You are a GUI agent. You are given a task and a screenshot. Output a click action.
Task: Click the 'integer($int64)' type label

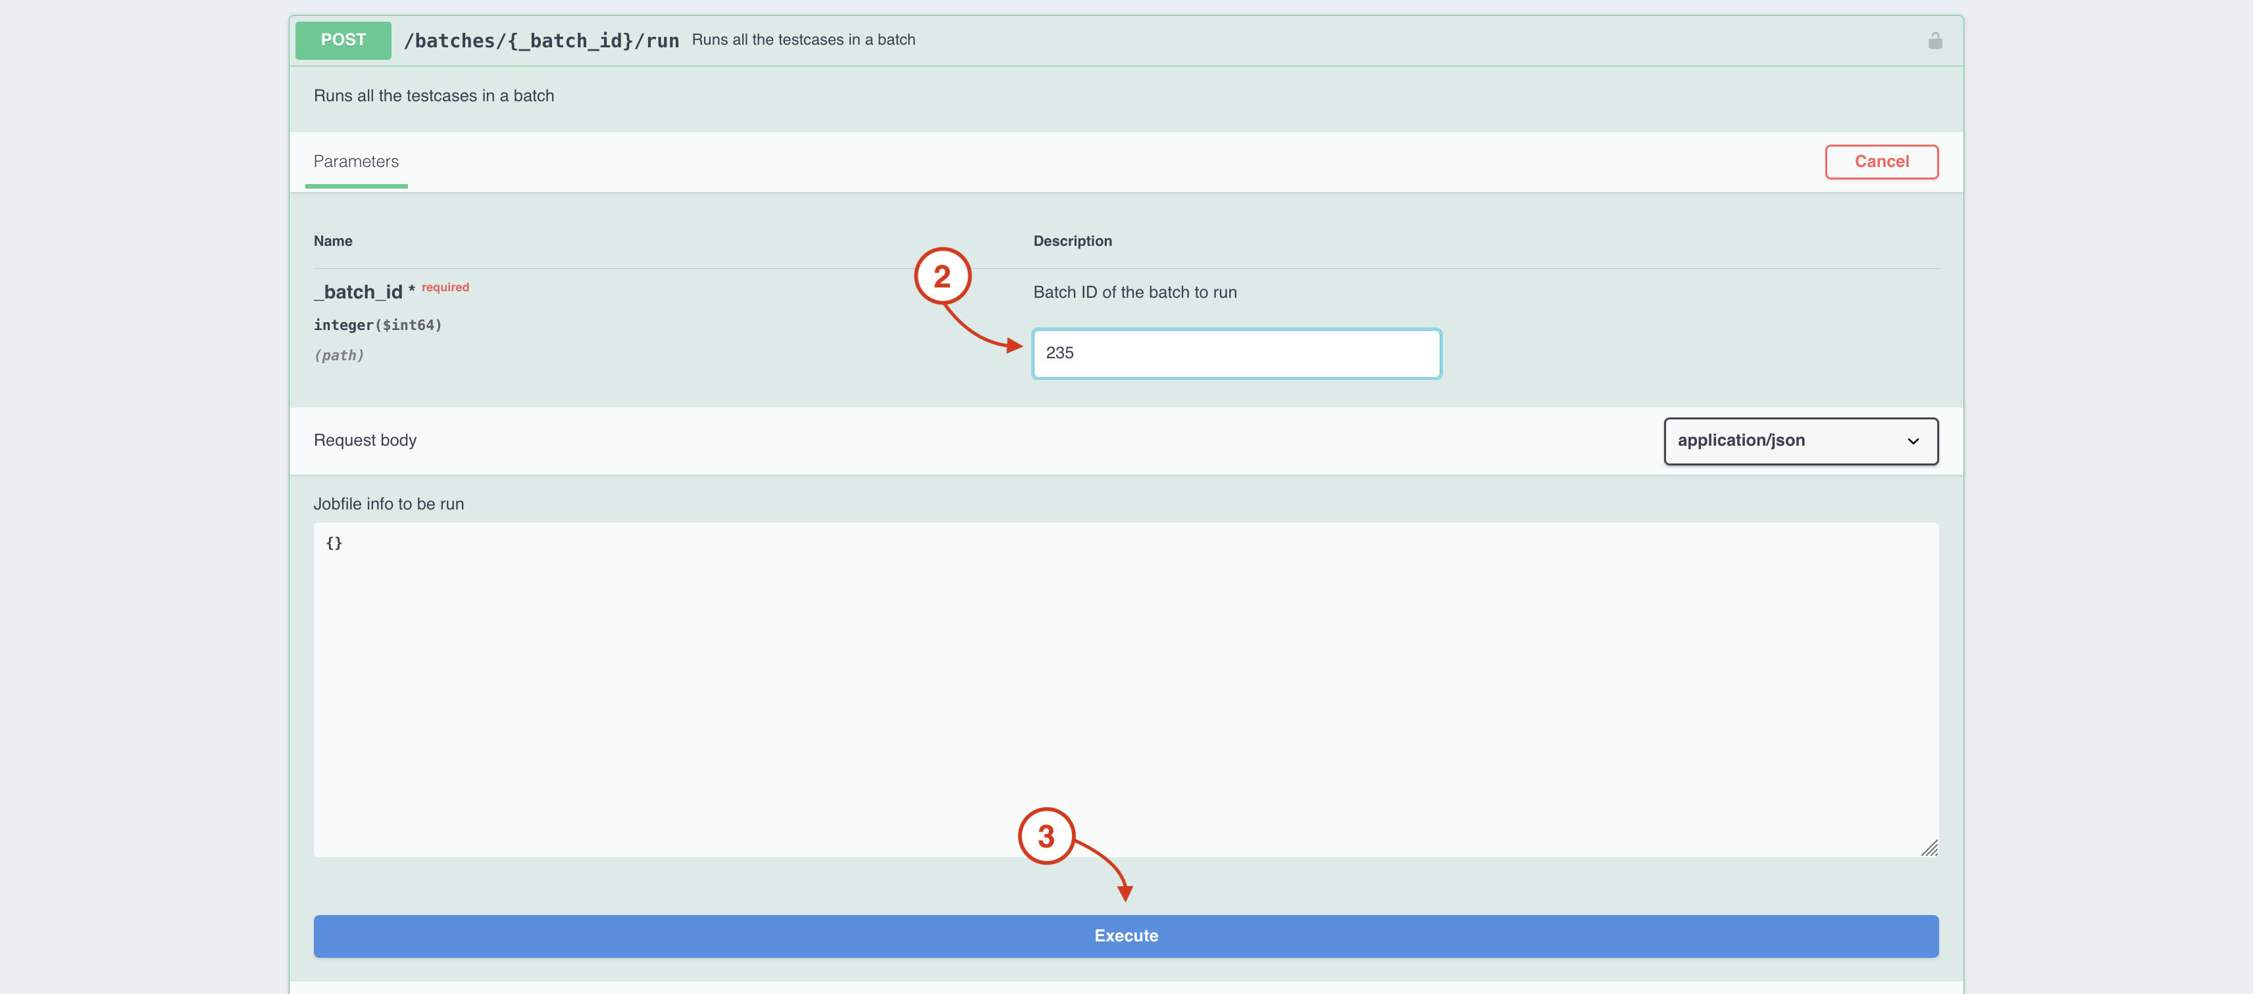[378, 325]
